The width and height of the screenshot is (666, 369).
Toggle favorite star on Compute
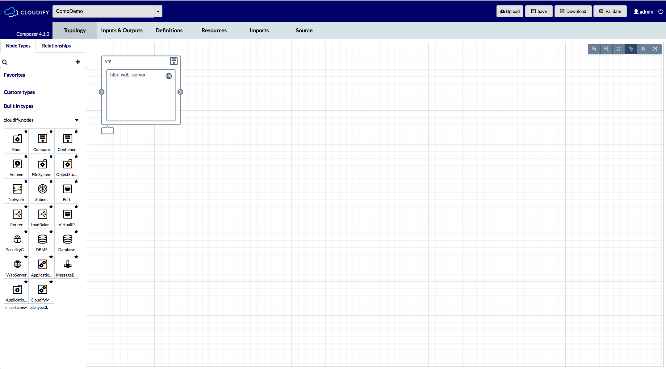coord(51,131)
